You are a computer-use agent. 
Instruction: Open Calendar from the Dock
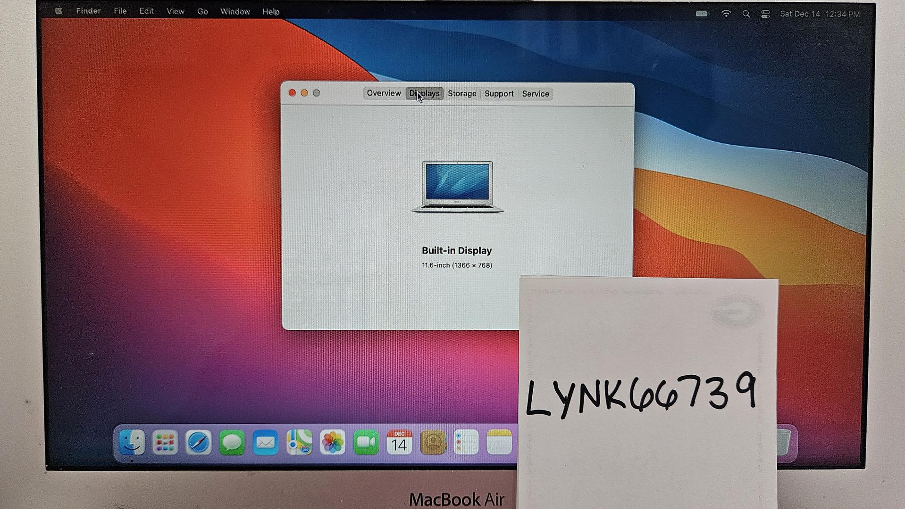point(399,442)
